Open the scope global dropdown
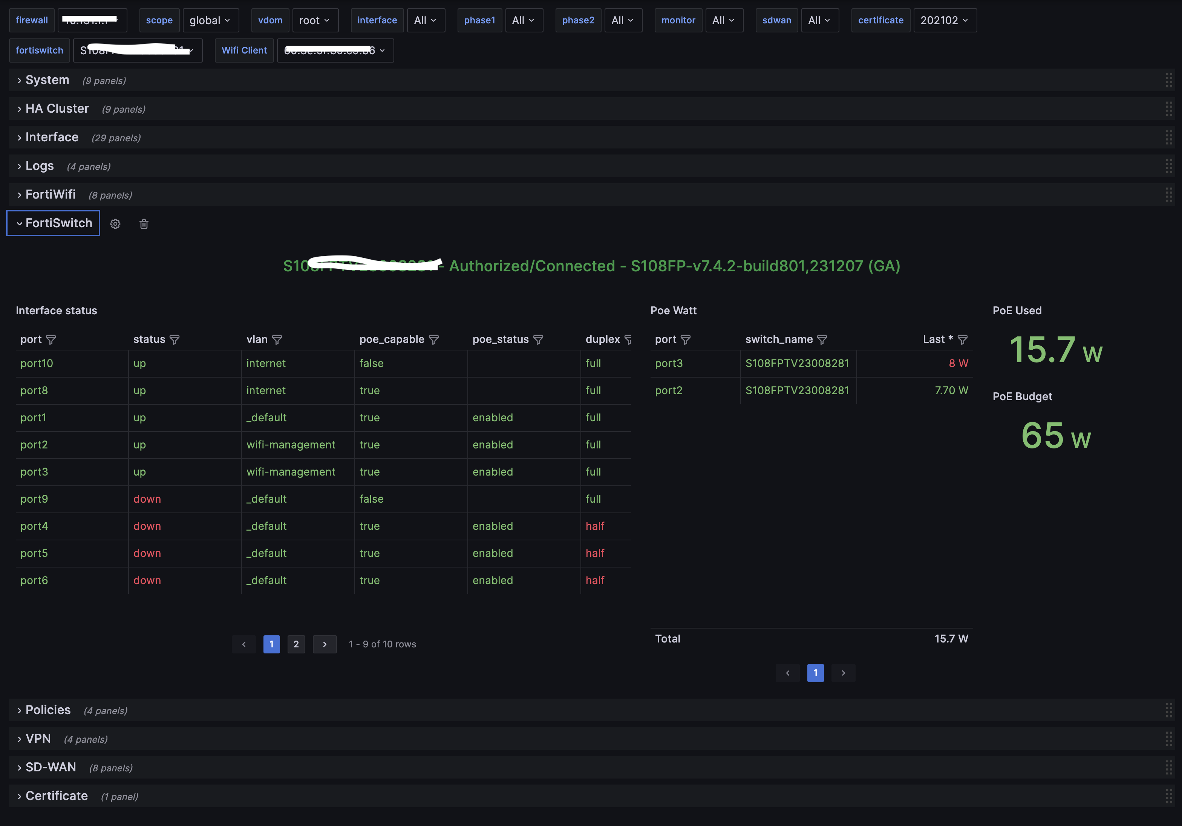The height and width of the screenshot is (826, 1182). pos(210,21)
